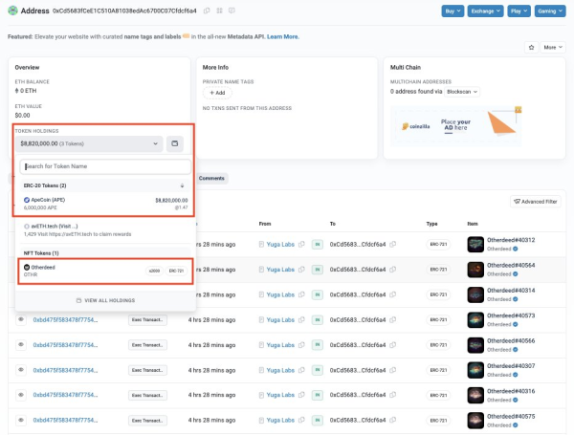Image resolution: width=574 pixels, height=435 pixels.
Task: Click the coinzilla Place your AD banner
Action: 456,126
